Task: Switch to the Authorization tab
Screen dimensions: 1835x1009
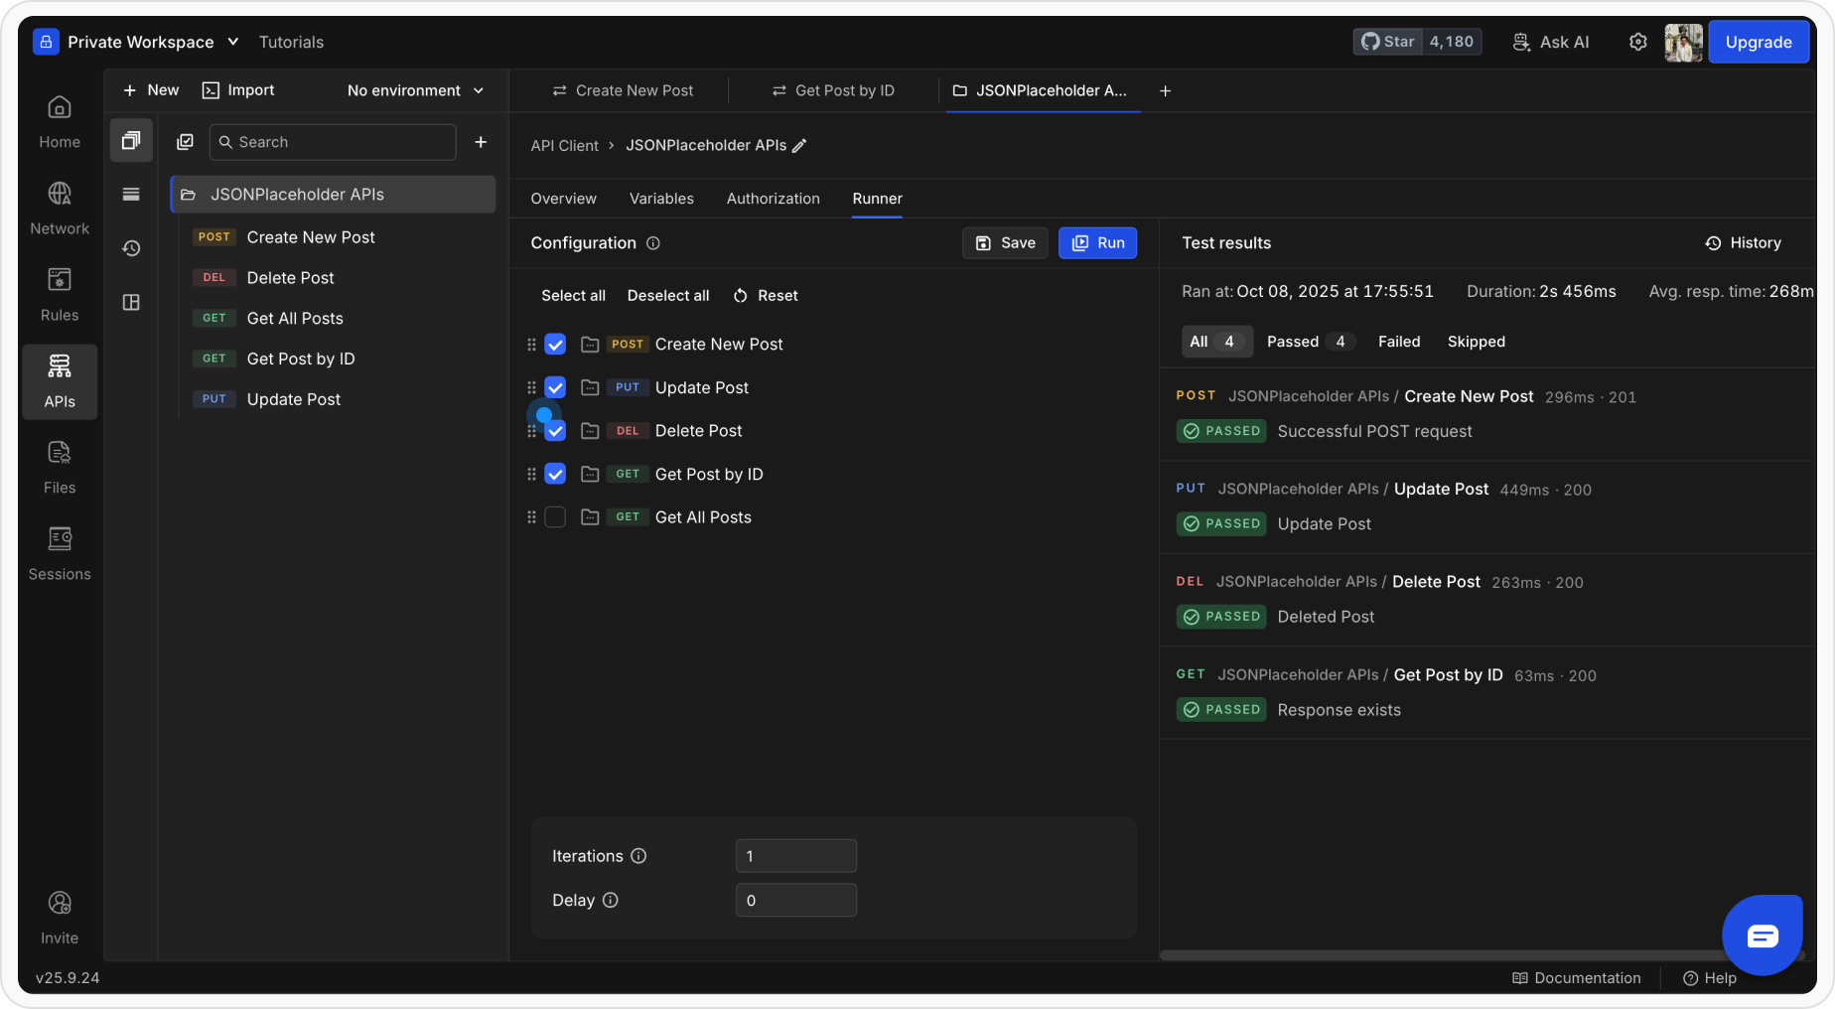Action: (x=773, y=199)
